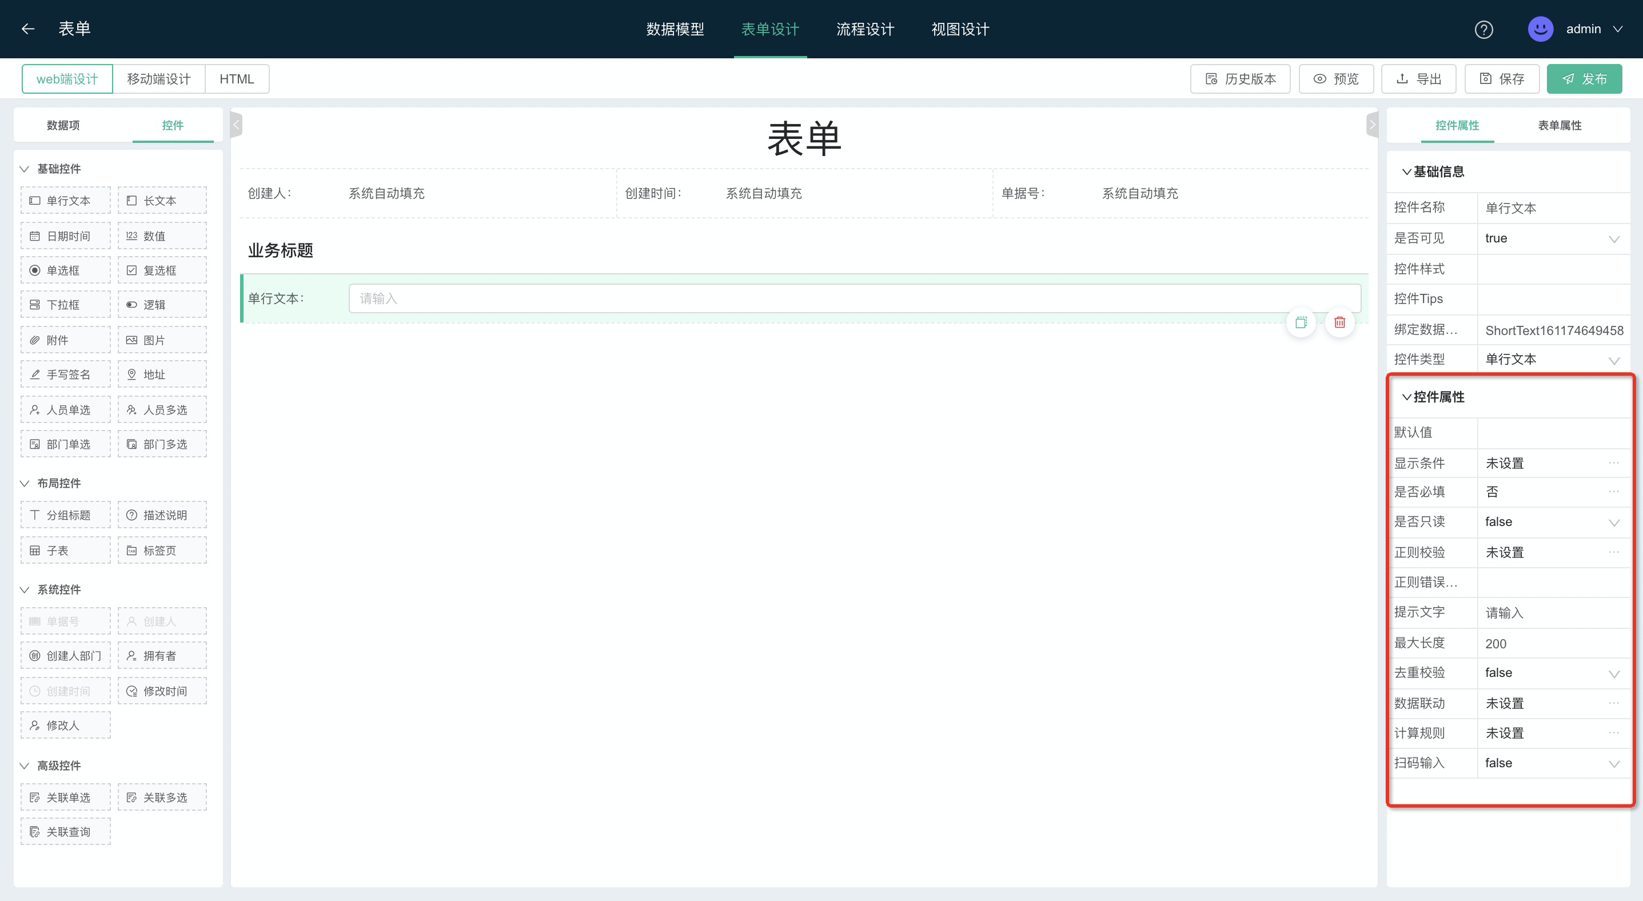Image resolution: width=1643 pixels, height=901 pixels.
Task: Select the 人员多选 control
Action: (162, 409)
